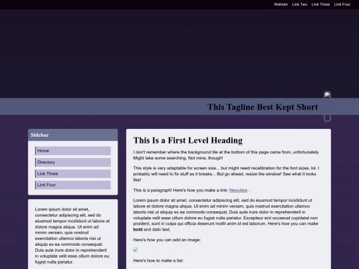359x269 pixels.
Task: Click the "Here's how to make a list" text
Action: click(x=158, y=260)
